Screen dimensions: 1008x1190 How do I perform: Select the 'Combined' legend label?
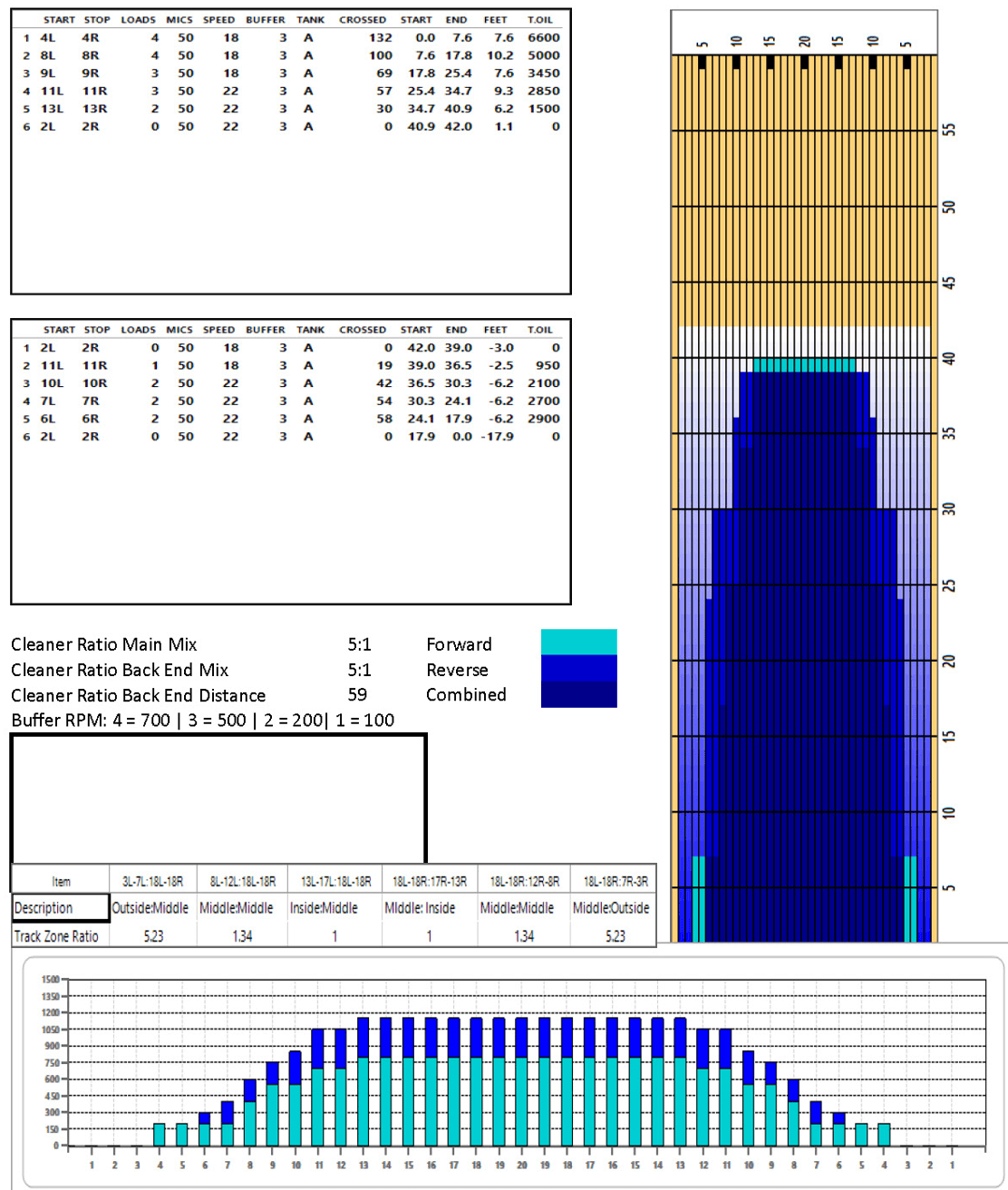coord(466,694)
